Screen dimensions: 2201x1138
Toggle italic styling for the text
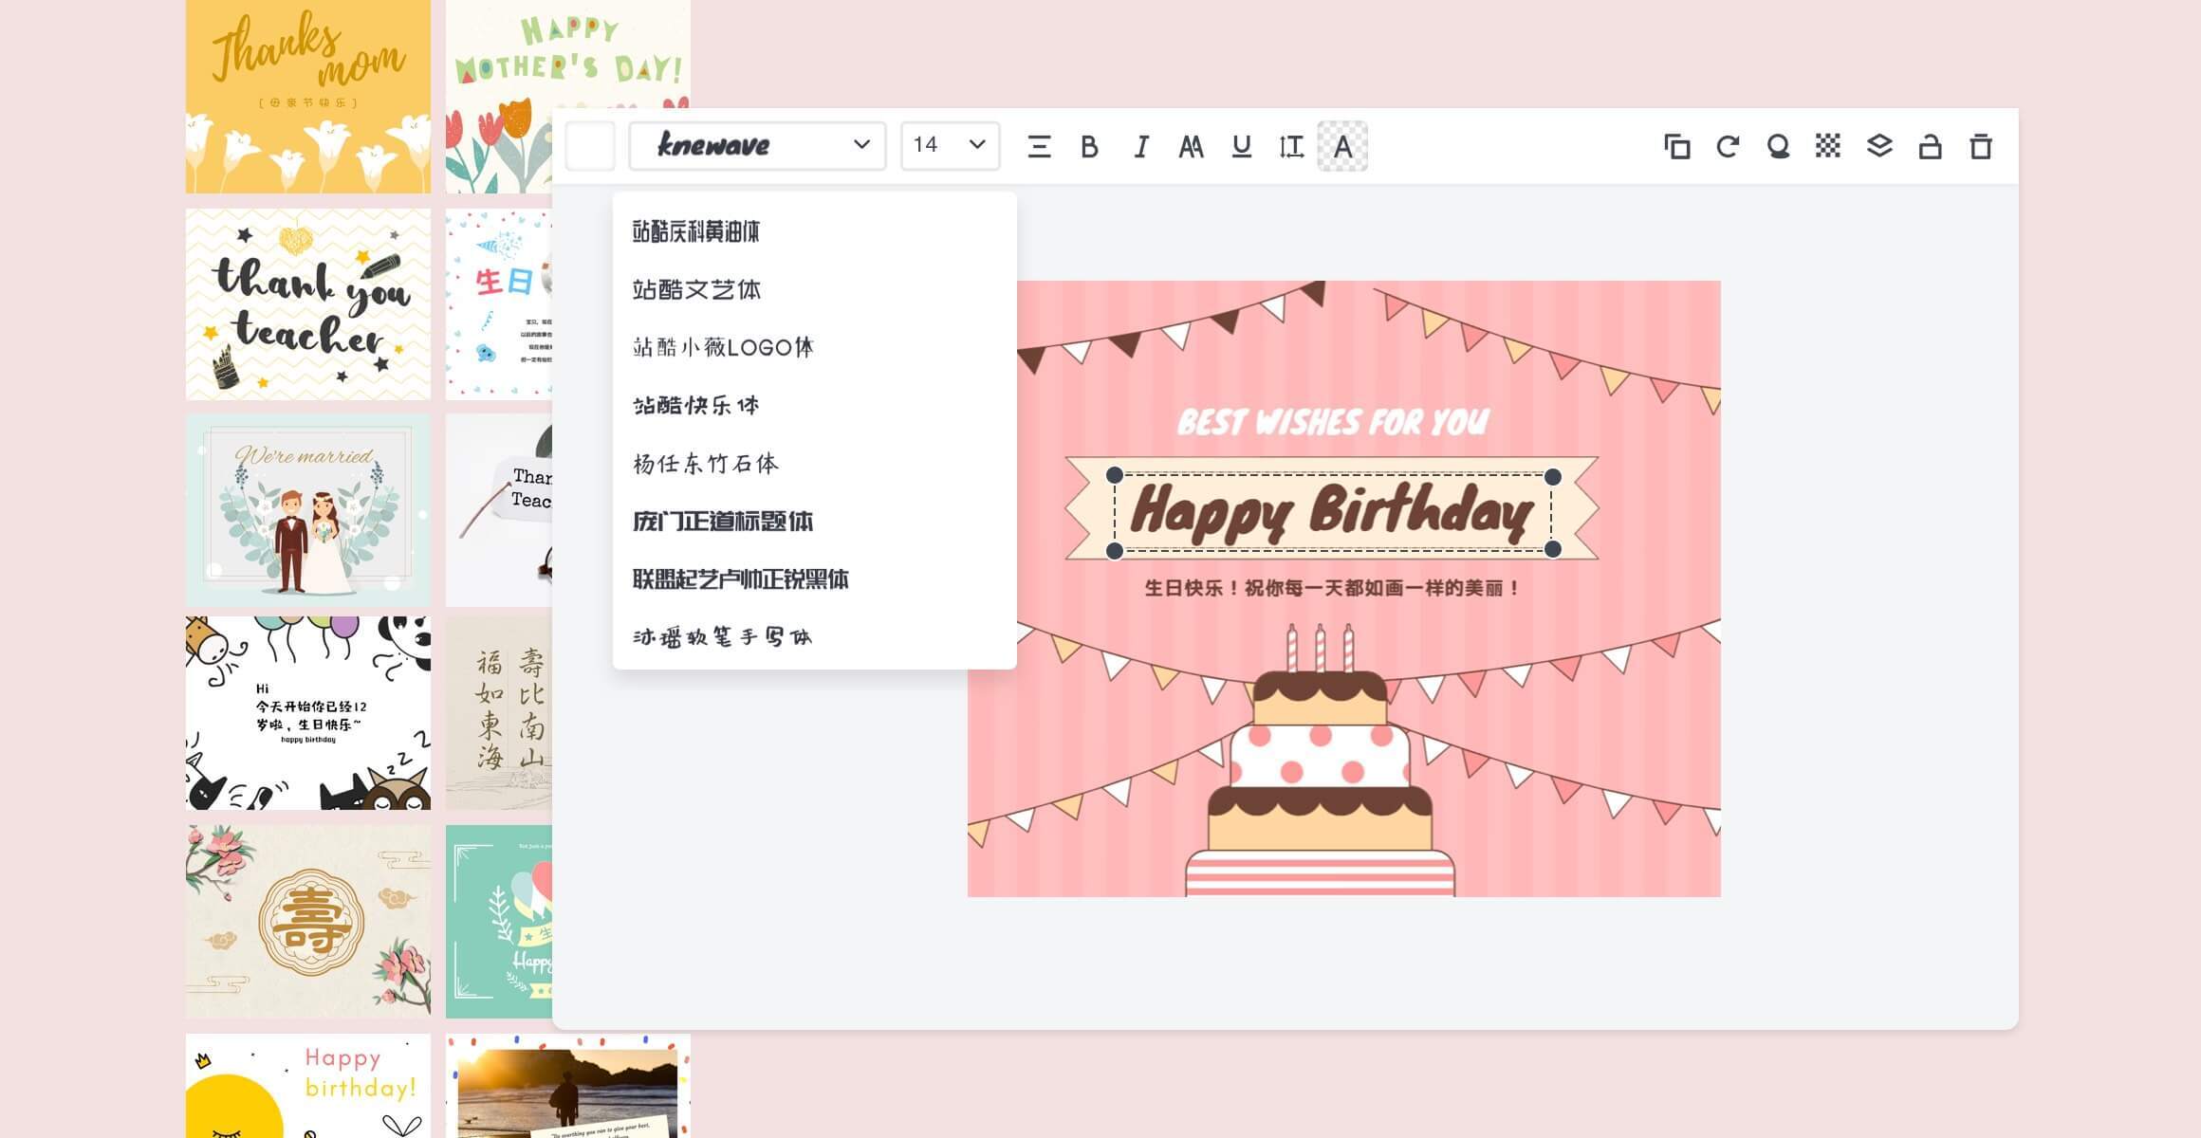point(1141,147)
